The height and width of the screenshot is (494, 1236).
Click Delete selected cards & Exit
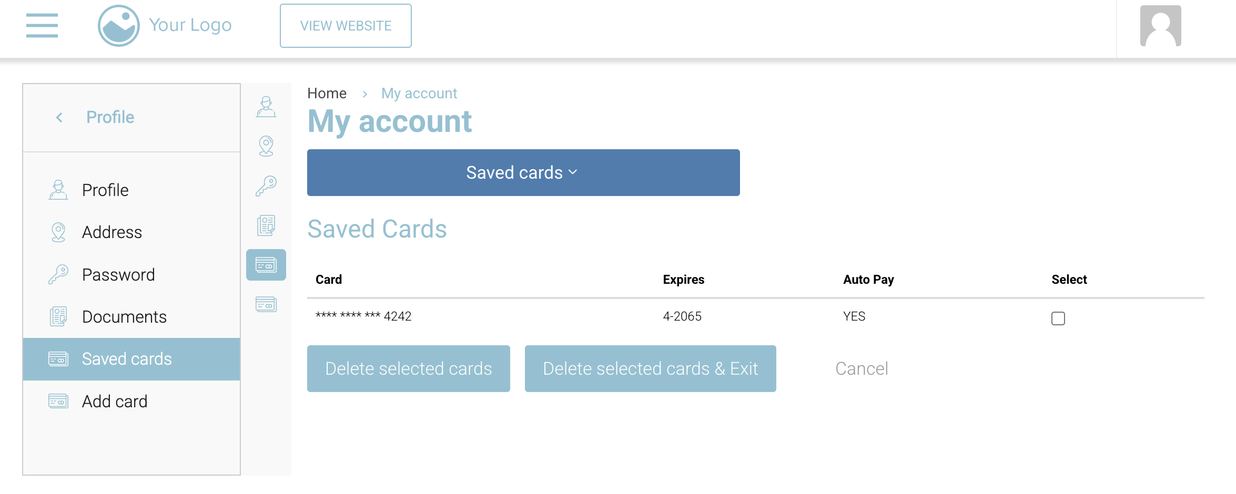point(650,368)
